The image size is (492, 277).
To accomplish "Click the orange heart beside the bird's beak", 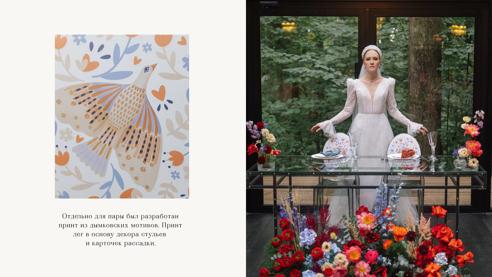I will (x=159, y=93).
